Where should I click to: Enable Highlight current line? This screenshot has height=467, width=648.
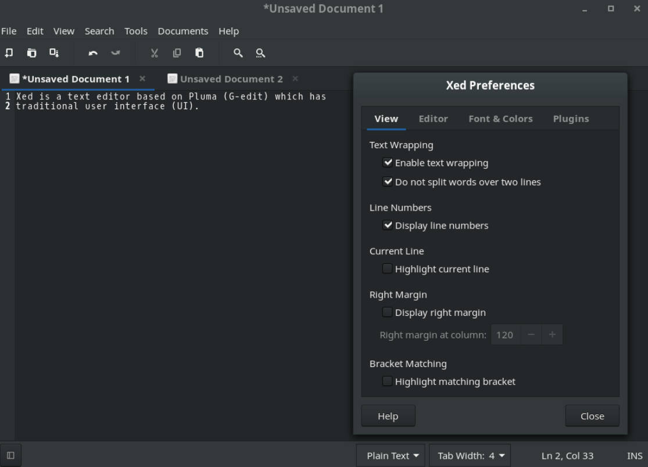point(388,269)
